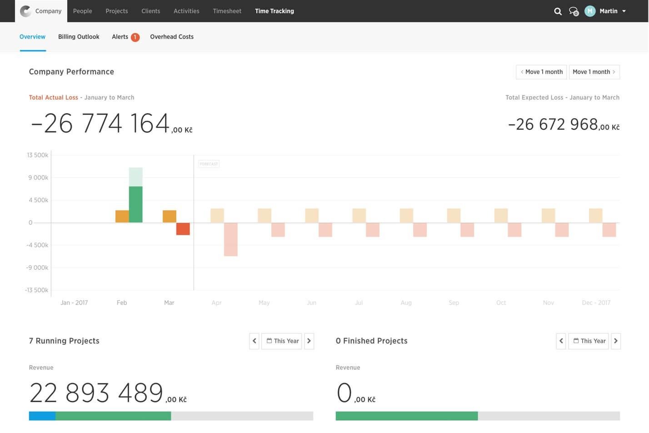Click the Alerts red badge count

135,37
